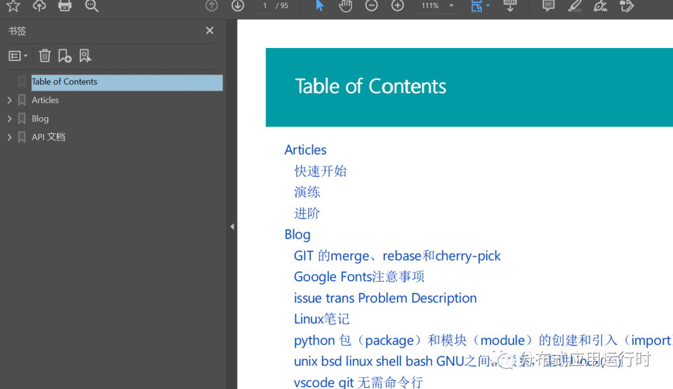Select the Highlight text tool
The height and width of the screenshot is (389, 673).
coord(574,6)
